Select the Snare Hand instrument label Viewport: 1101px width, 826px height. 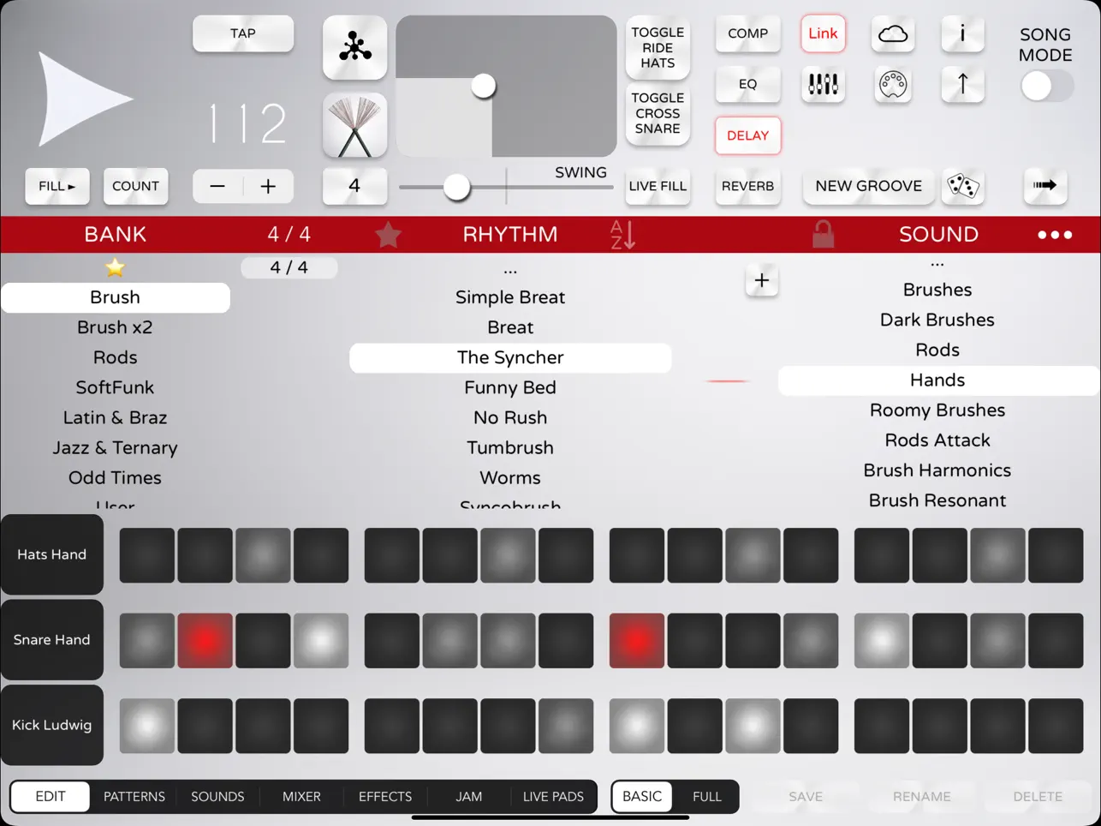[51, 639]
